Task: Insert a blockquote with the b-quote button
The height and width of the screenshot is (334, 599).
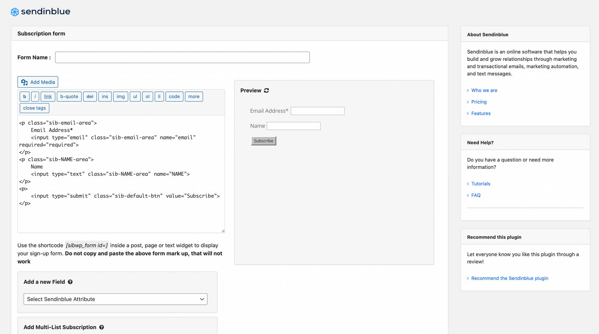Action: pos(69,96)
